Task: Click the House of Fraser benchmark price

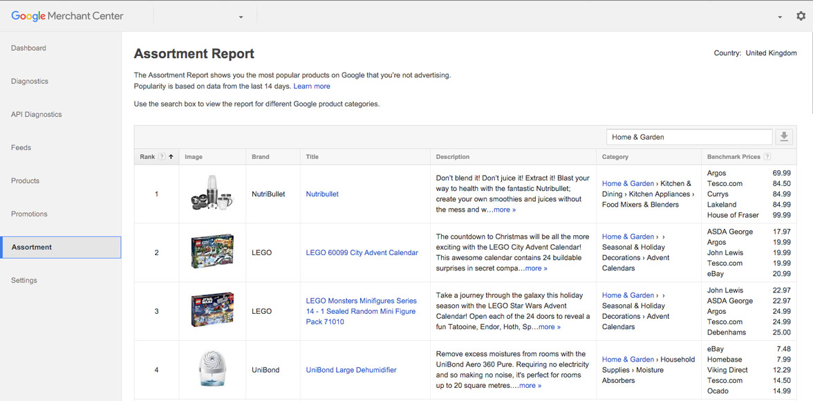Action: (x=749, y=215)
